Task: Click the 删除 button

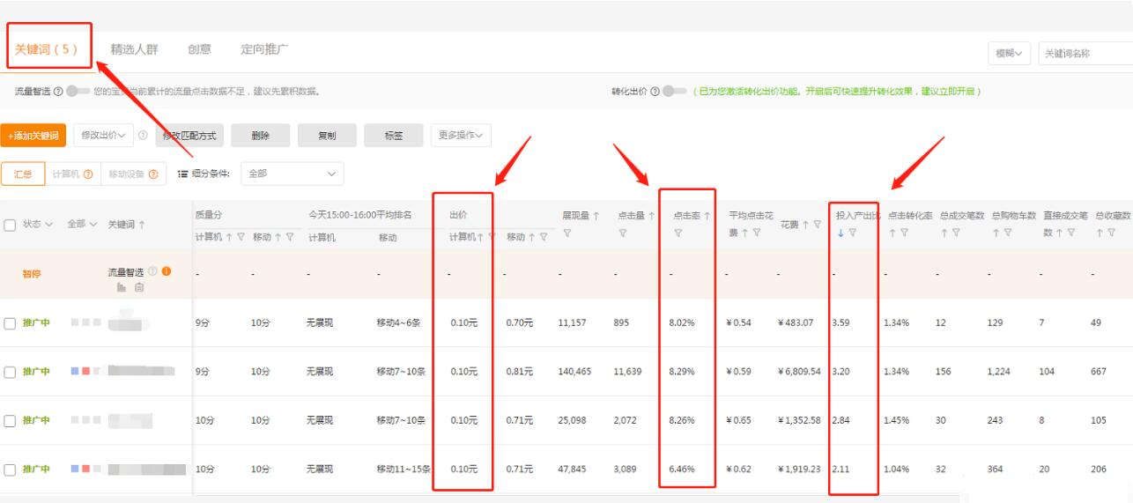Action: [260, 136]
